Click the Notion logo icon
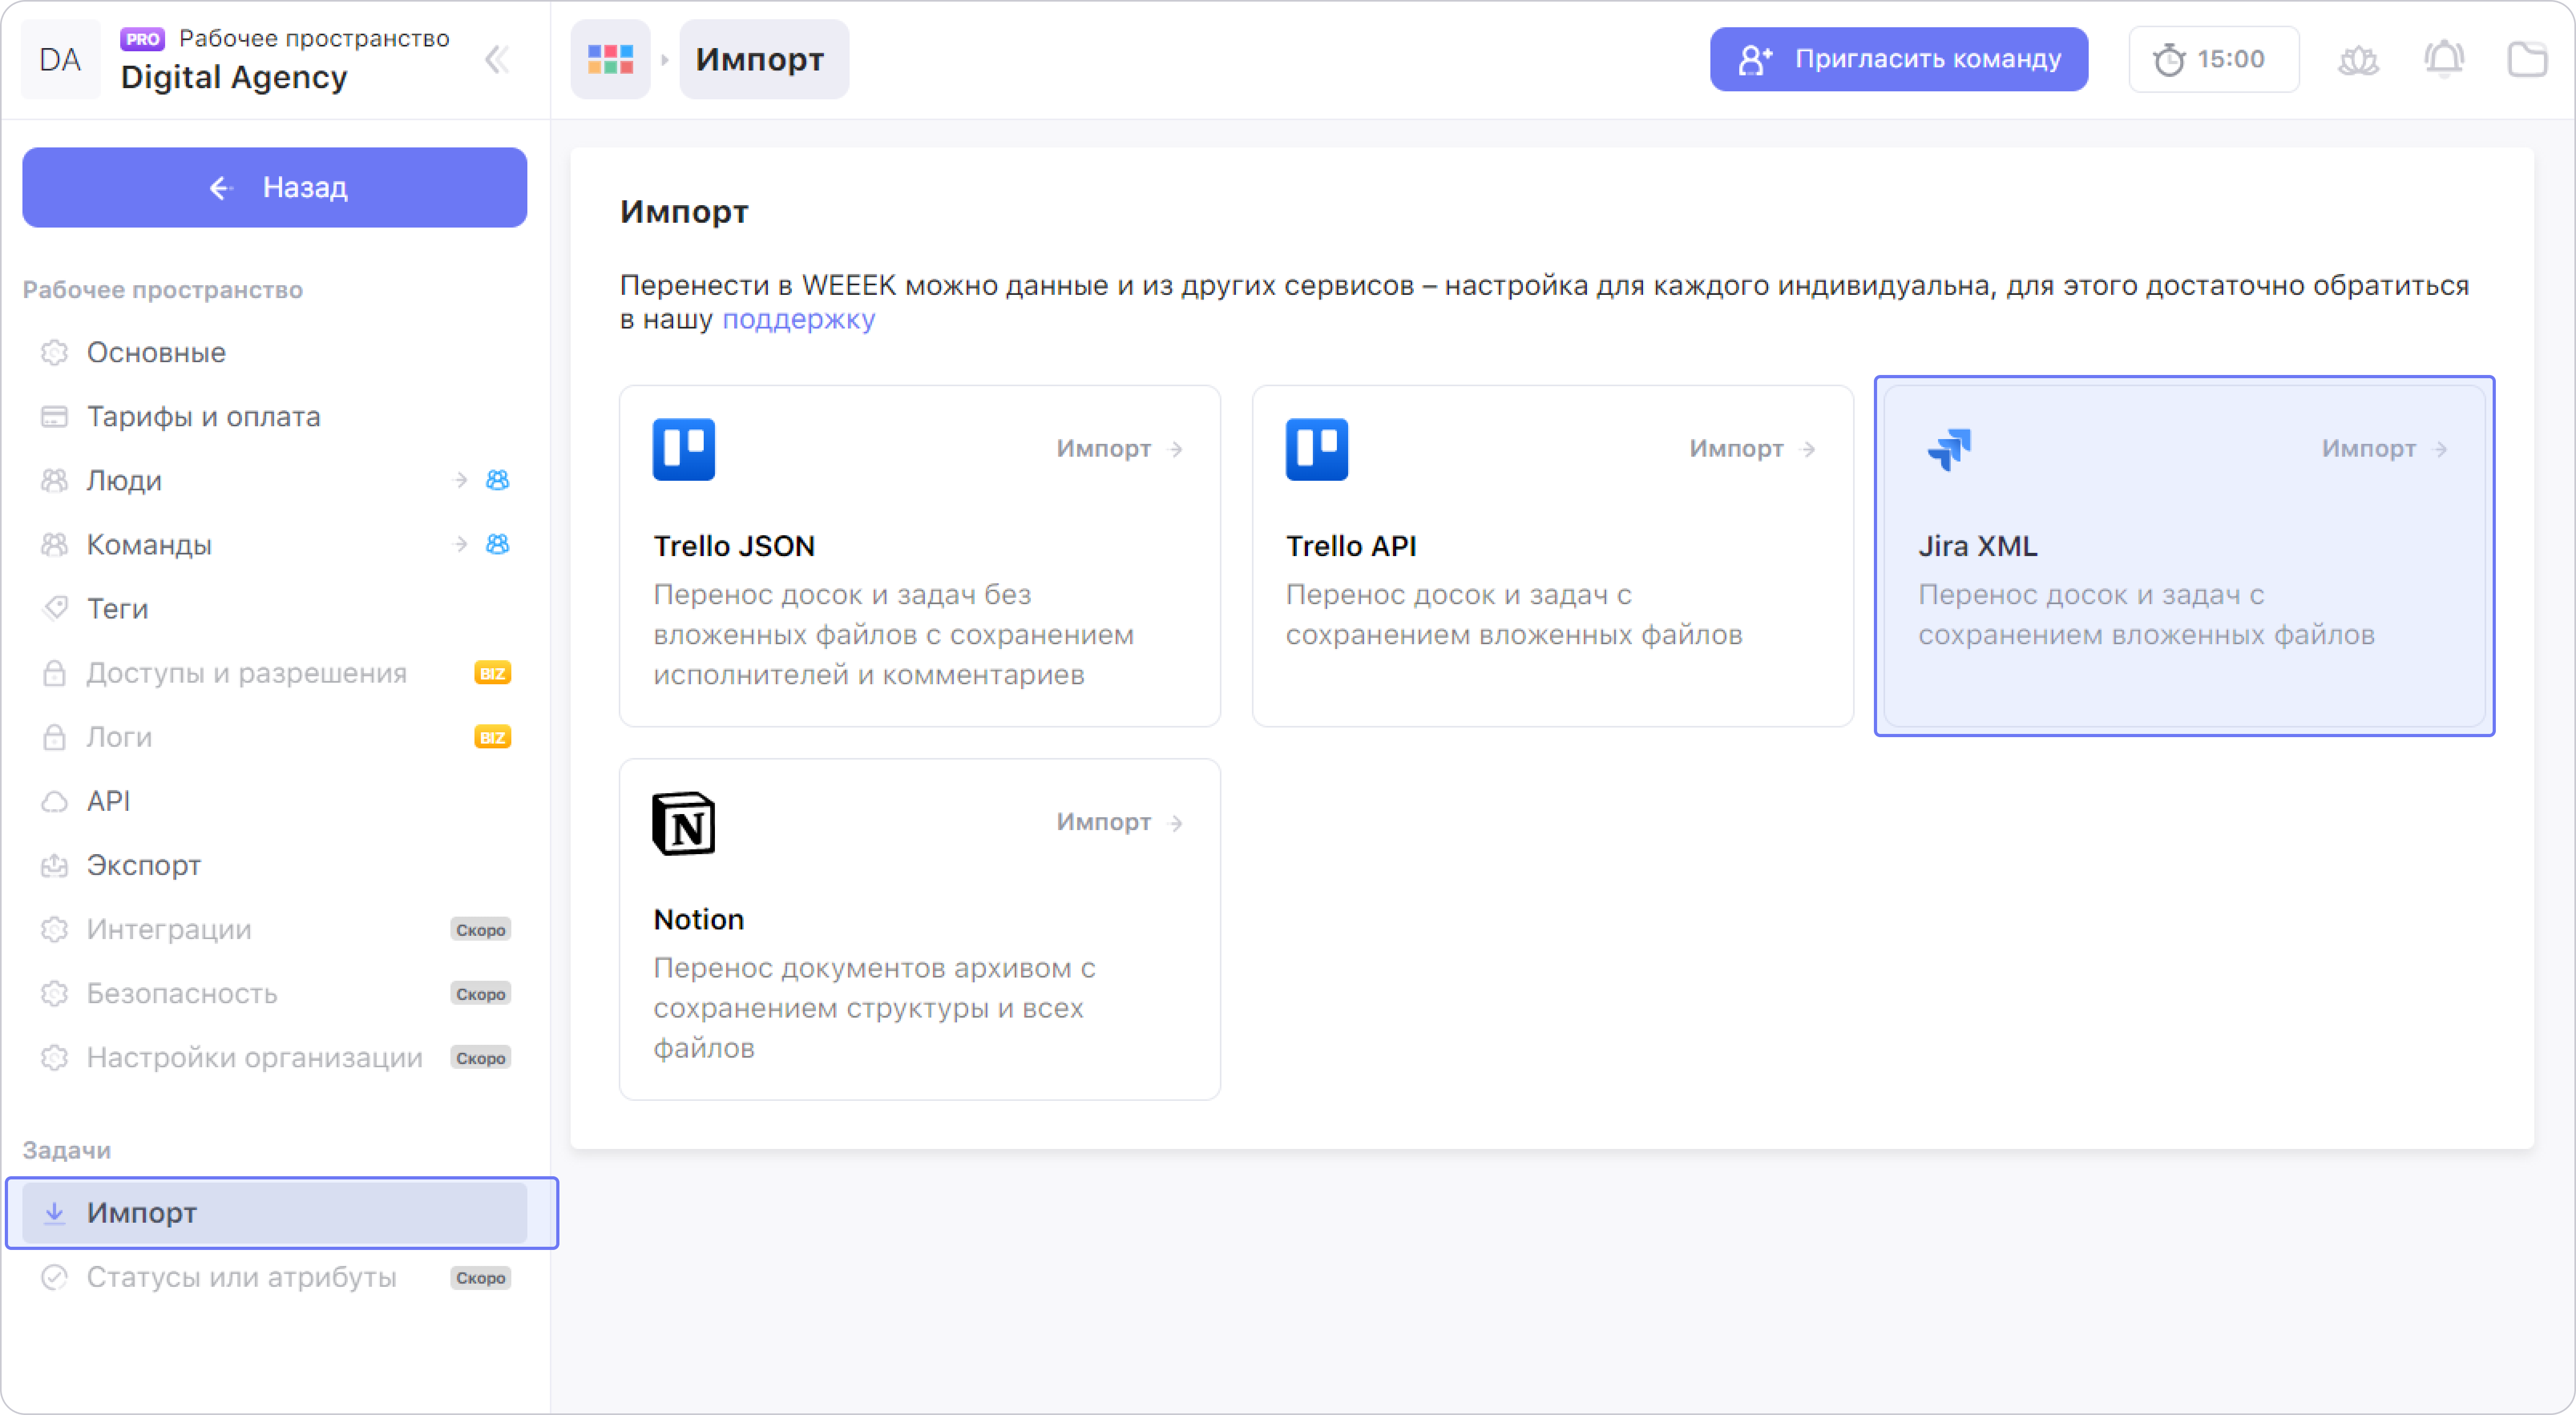2576x1415 pixels. [684, 823]
